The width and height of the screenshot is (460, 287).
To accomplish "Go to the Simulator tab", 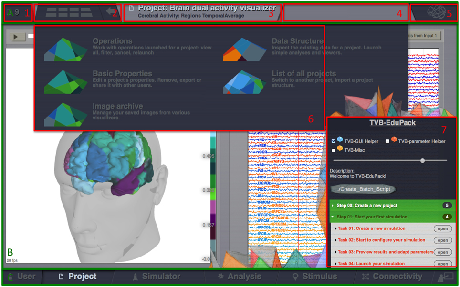I will click(x=157, y=277).
